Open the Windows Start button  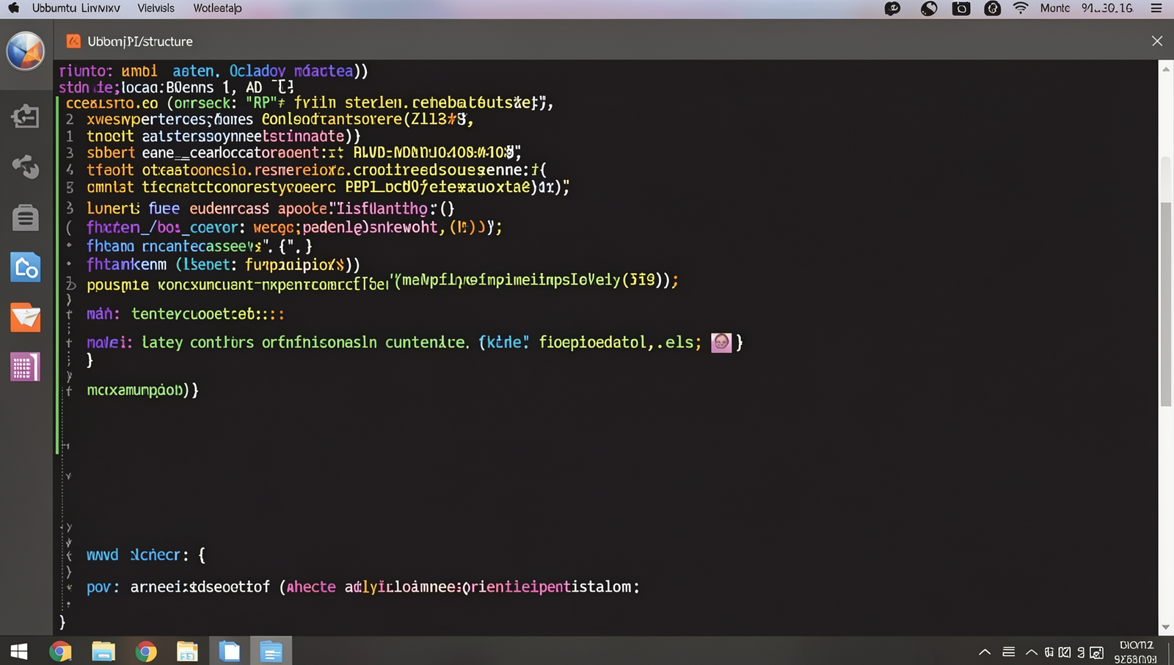click(x=19, y=651)
